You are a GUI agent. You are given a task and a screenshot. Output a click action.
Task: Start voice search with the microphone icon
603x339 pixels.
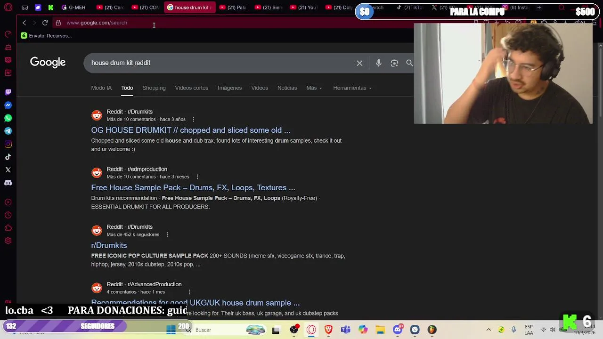click(379, 63)
